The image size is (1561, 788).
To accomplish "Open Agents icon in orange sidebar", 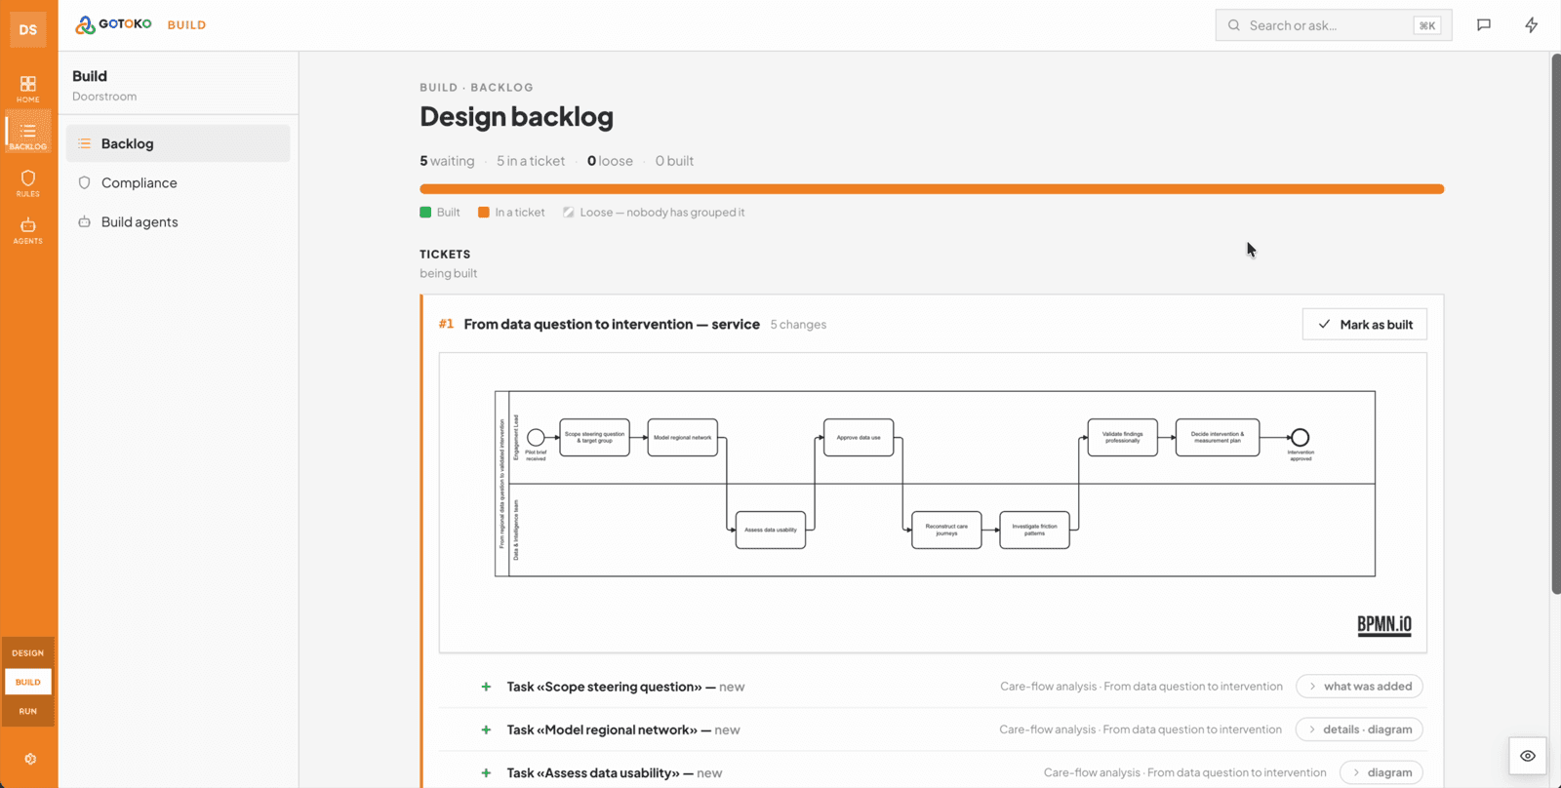I will coord(28,230).
